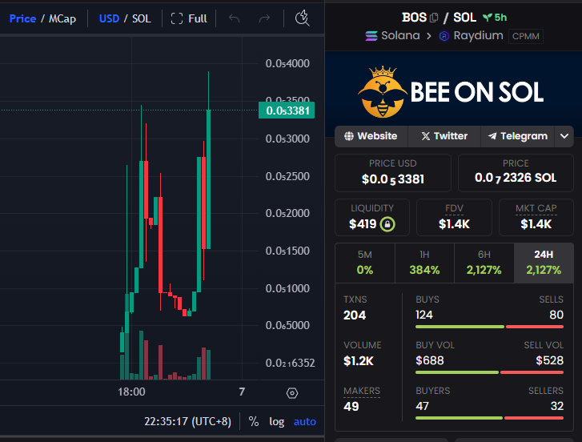Screen dimensions: 582x442
Task: Click the 5h pair age sprout icon
Action: tap(487, 17)
